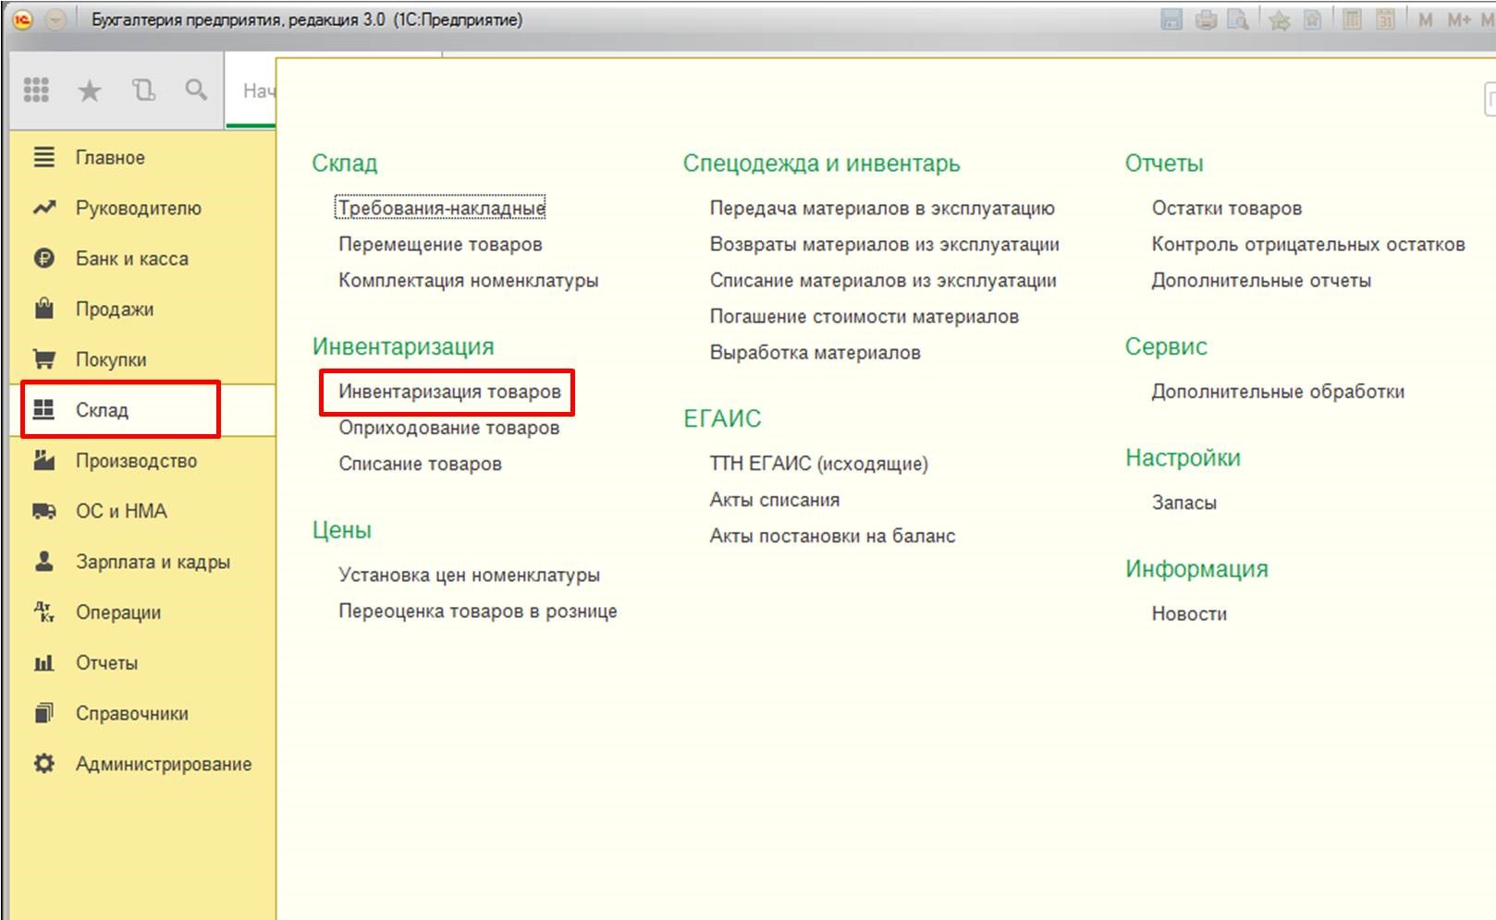Open Выработка материалов link

pos(815,352)
